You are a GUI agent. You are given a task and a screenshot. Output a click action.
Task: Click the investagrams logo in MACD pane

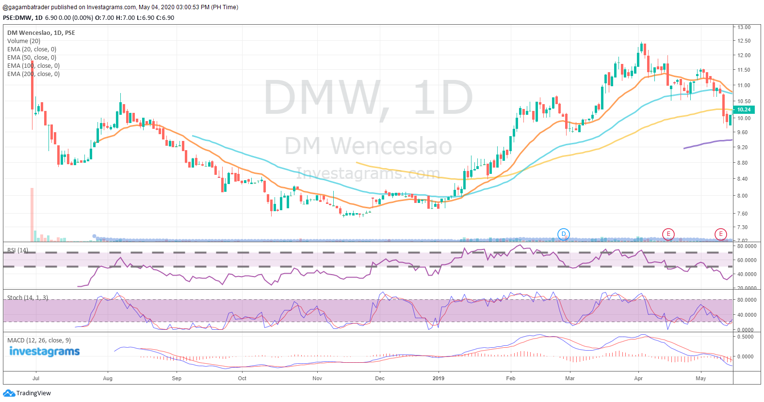44,352
